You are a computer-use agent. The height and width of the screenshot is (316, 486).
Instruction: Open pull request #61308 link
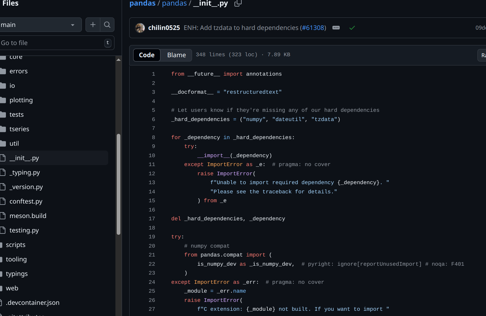click(x=313, y=28)
